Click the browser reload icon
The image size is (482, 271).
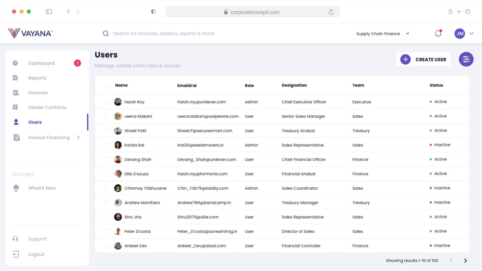point(331,12)
